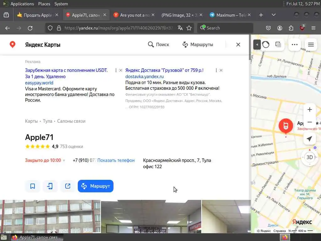Open the uBlock extension icon
The image size is (321, 241).
(x=302, y=28)
